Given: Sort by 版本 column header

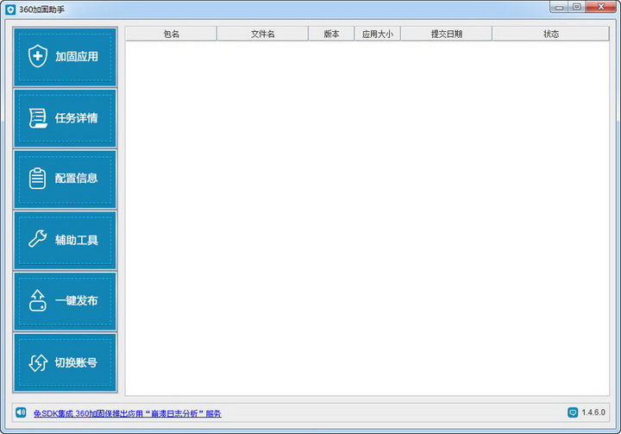Looking at the screenshot, I should tap(331, 35).
